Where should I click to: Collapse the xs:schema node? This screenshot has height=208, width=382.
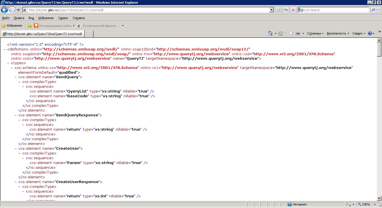(12, 68)
